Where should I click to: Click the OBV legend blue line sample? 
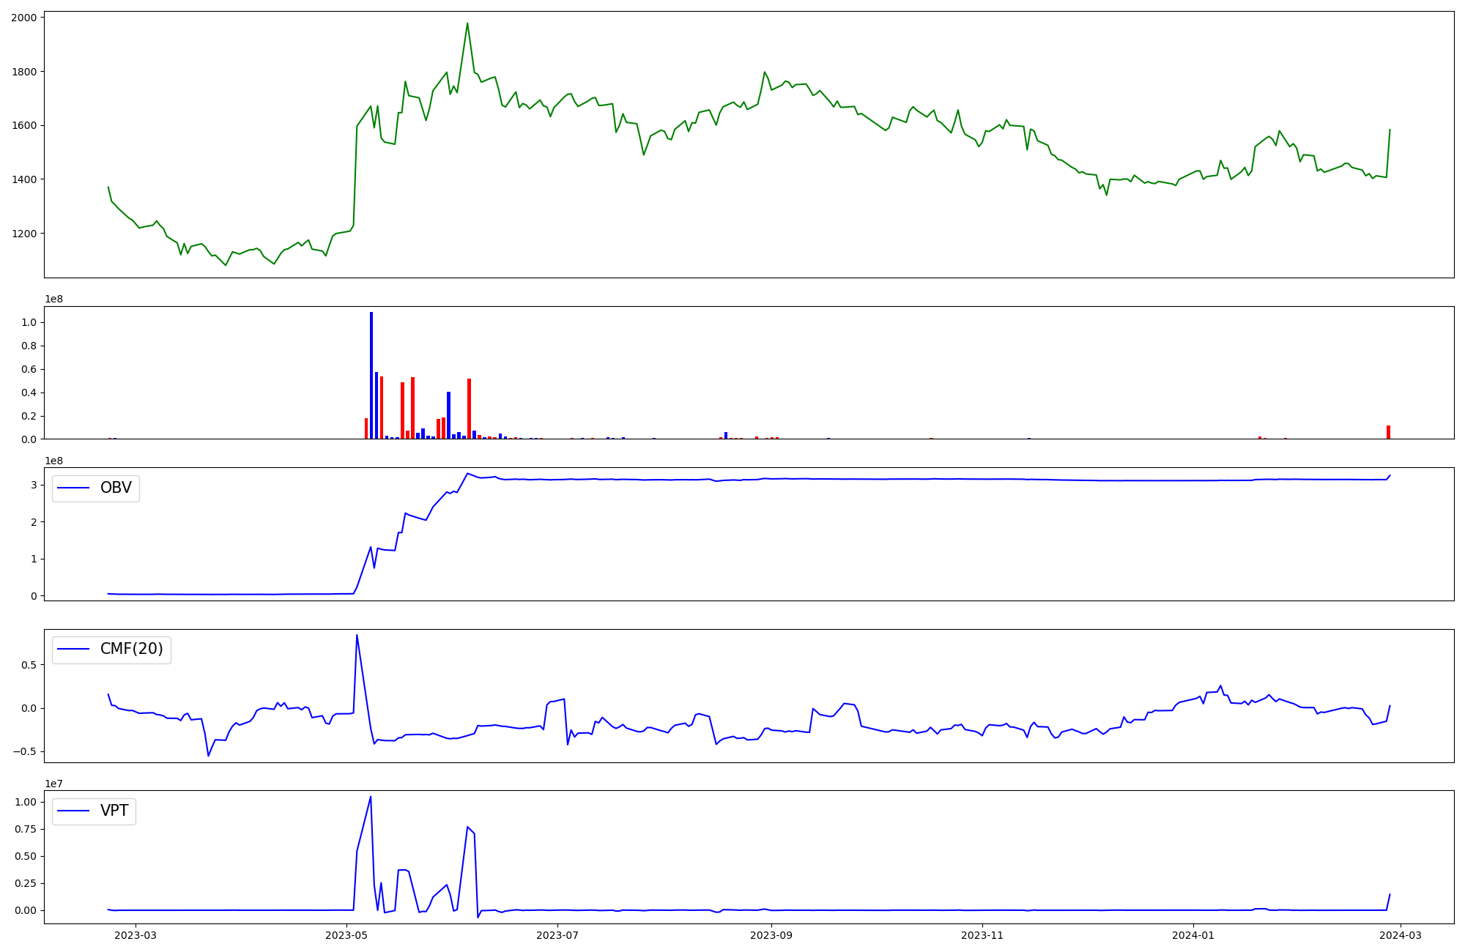coord(73,488)
